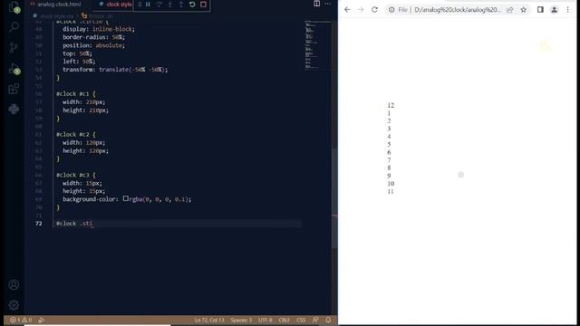Image resolution: width=580 pixels, height=326 pixels.
Task: Click the 'transform: translate' code line
Action: pos(115,70)
